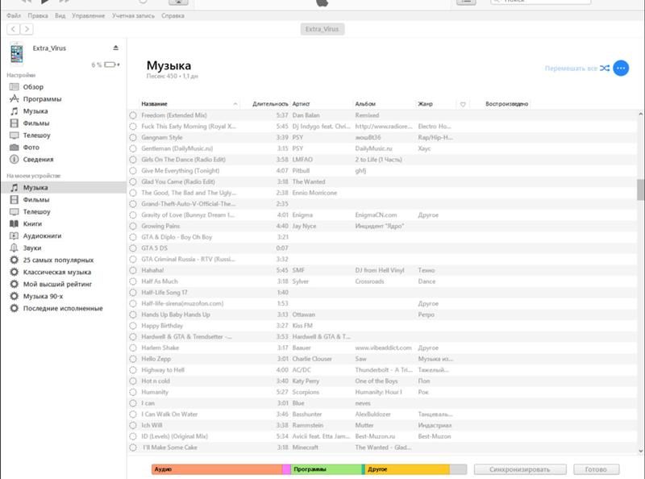Image resolution: width=645 pixels, height=479 pixels.
Task: Open Программы in settings sidebar
Action: pyautogui.click(x=42, y=98)
